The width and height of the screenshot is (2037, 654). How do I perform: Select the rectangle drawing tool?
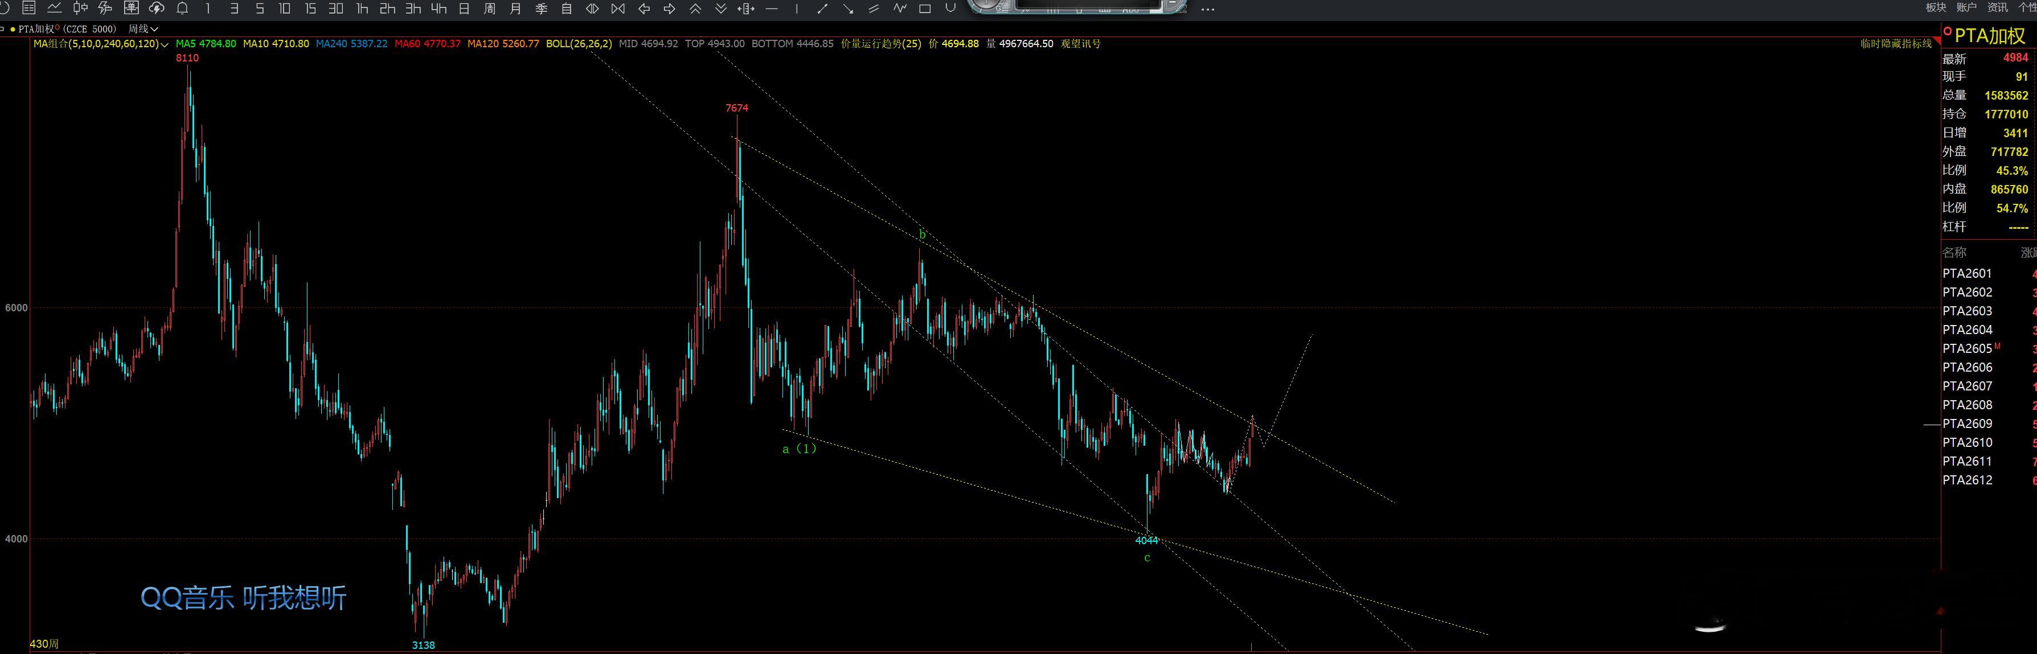(x=924, y=9)
